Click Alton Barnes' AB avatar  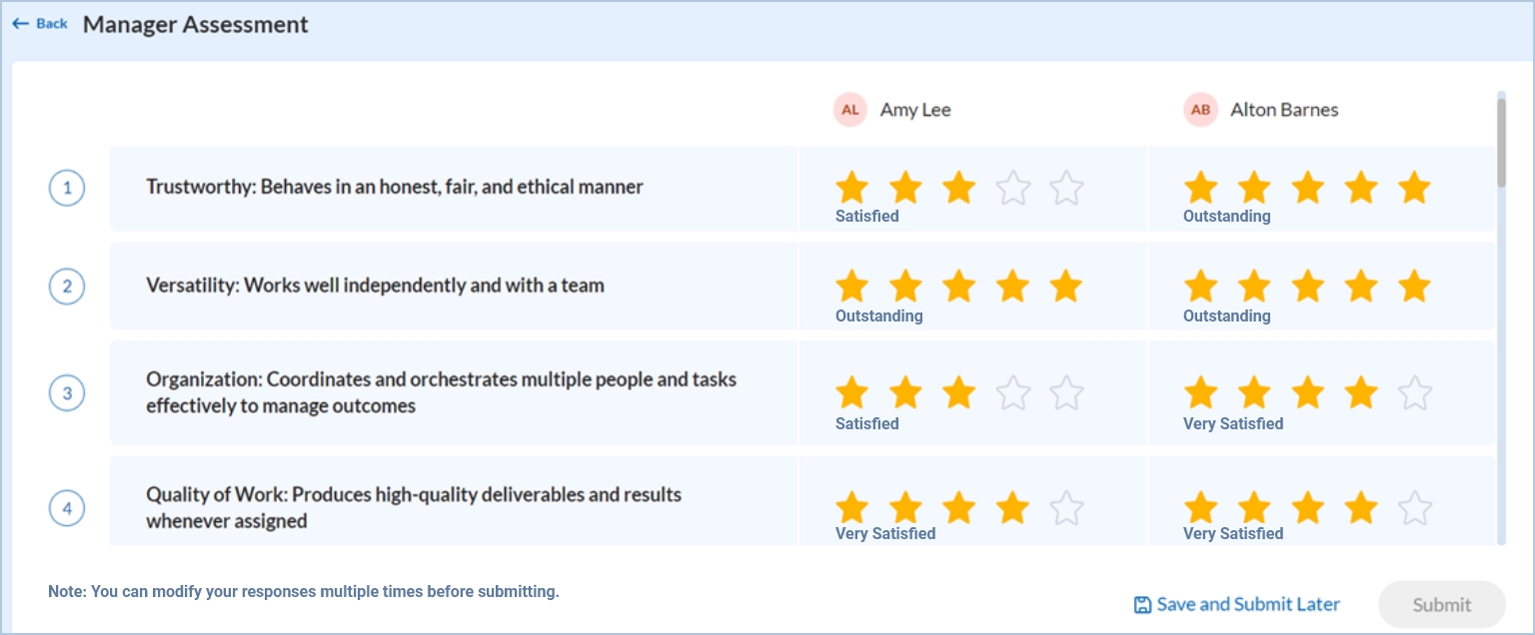tap(1200, 110)
